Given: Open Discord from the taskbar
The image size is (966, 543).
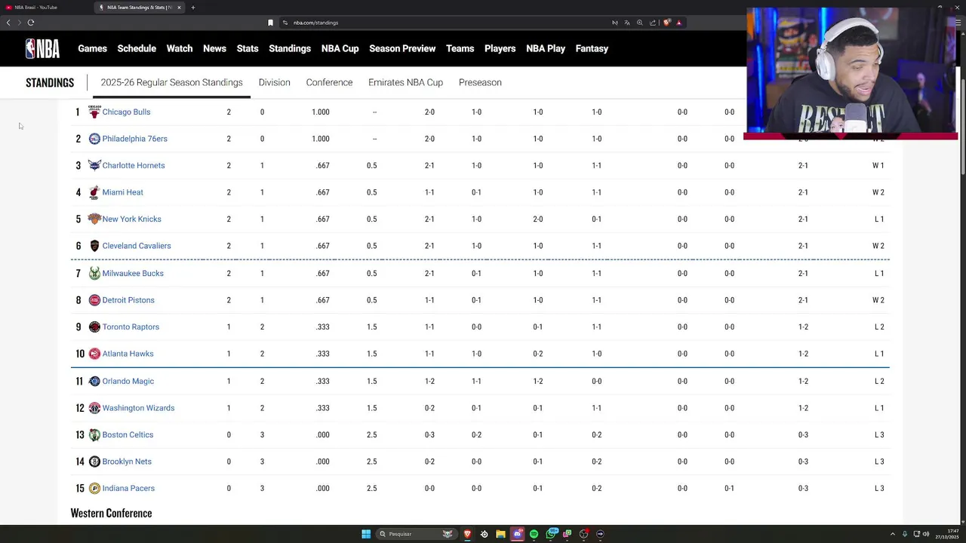Looking at the screenshot, I should point(517,534).
